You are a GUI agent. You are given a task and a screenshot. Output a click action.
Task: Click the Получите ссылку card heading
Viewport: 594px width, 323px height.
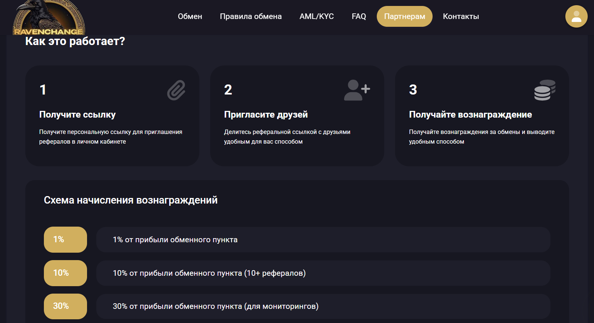point(77,115)
